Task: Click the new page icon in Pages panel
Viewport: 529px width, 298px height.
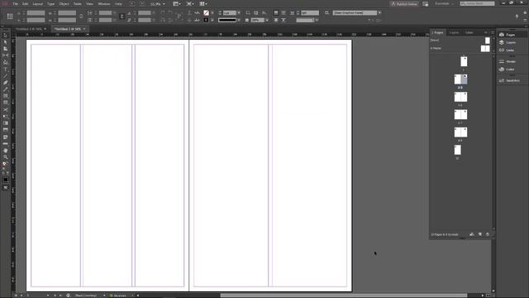Action: pyautogui.click(x=480, y=234)
